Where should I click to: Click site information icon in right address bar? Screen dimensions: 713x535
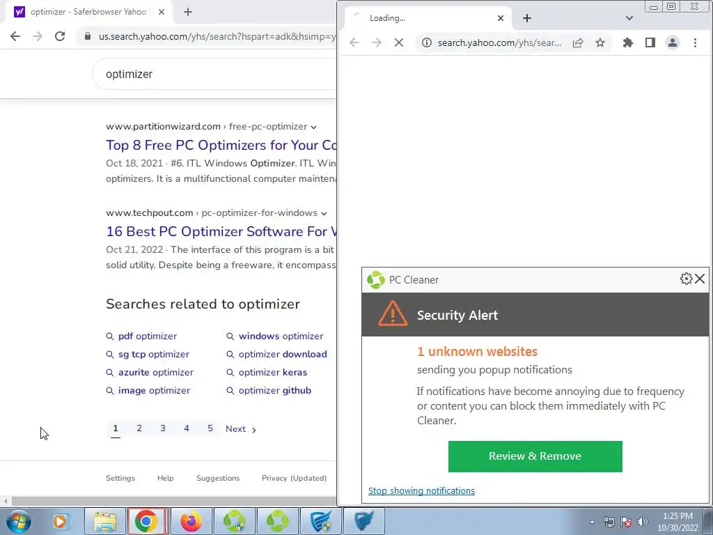point(427,42)
